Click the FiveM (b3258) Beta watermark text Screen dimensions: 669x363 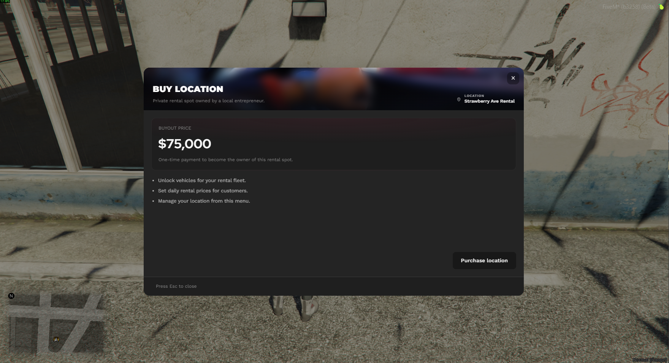coord(629,7)
